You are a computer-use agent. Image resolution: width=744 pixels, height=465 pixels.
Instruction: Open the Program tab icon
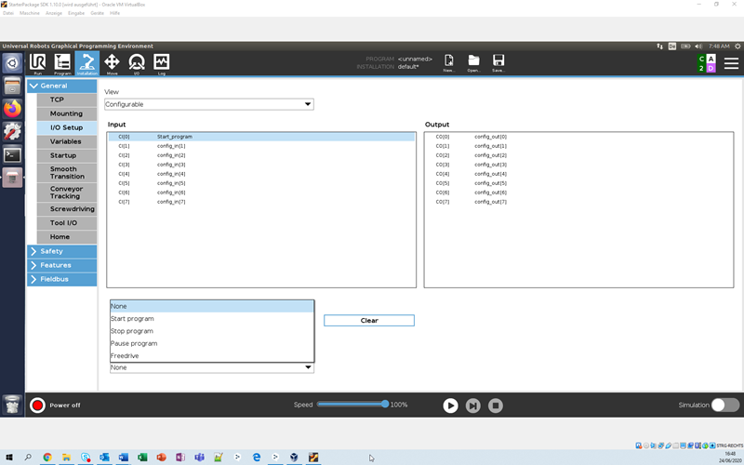coord(62,63)
